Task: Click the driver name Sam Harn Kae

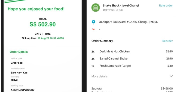Action: (x=19, y=73)
